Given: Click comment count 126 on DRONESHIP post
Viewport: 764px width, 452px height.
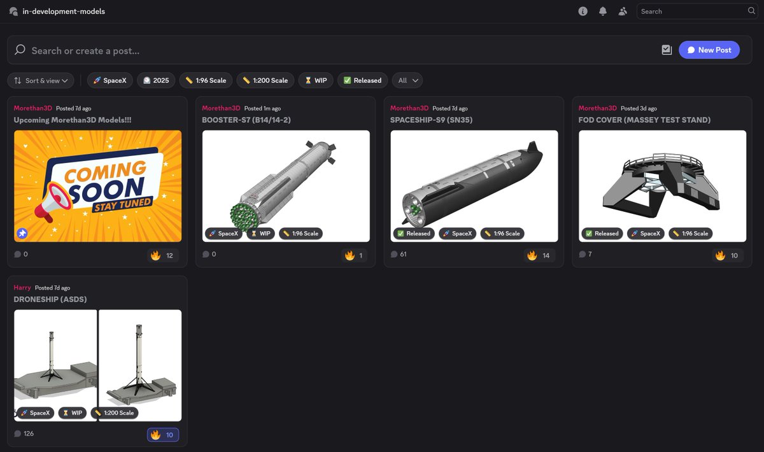Looking at the screenshot, I should 29,434.
